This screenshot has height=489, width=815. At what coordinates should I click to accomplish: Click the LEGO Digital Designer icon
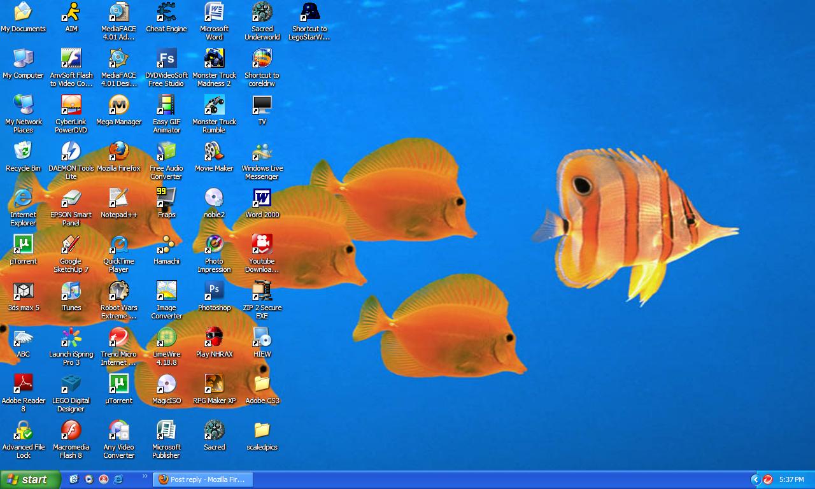(71, 385)
